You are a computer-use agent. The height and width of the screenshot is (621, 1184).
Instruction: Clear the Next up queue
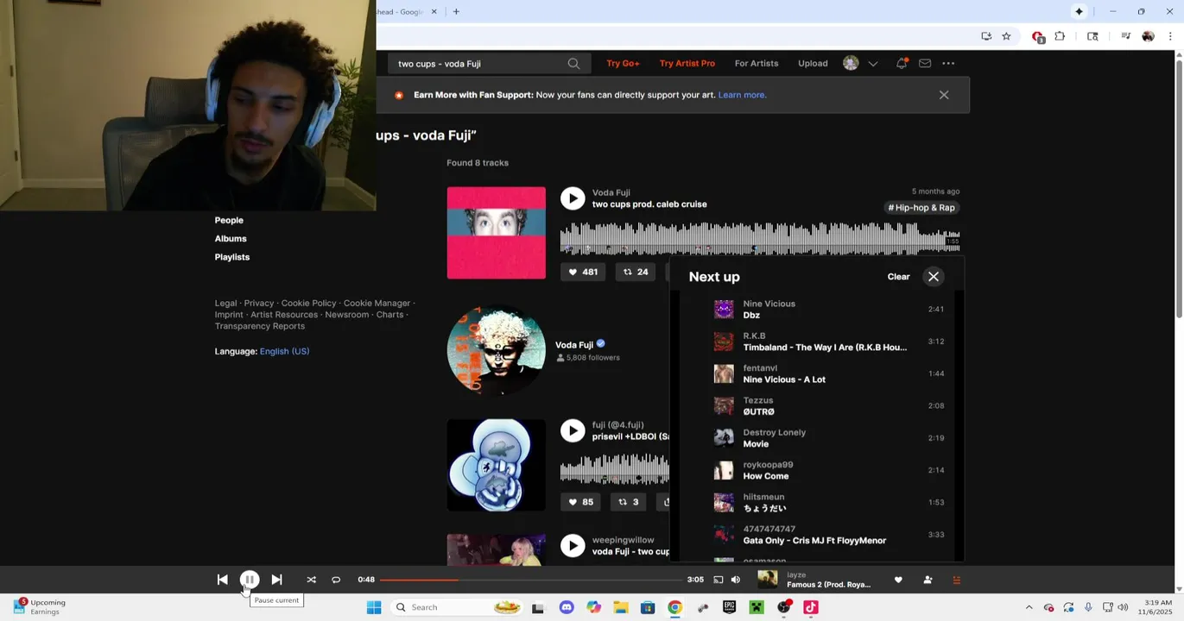point(898,277)
